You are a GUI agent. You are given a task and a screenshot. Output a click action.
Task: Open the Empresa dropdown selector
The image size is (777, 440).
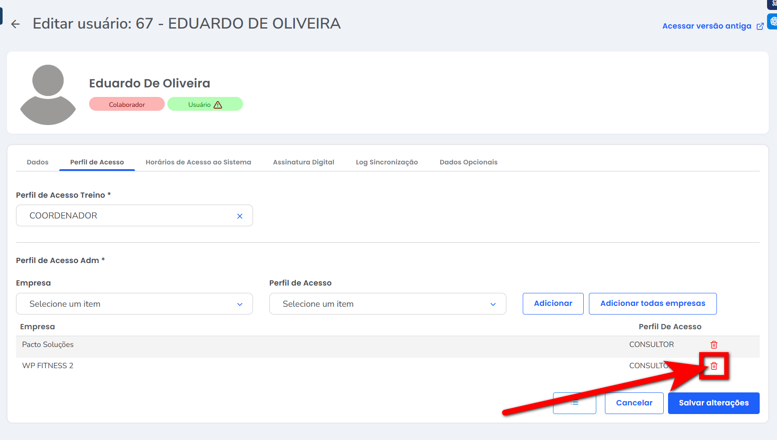(x=134, y=304)
